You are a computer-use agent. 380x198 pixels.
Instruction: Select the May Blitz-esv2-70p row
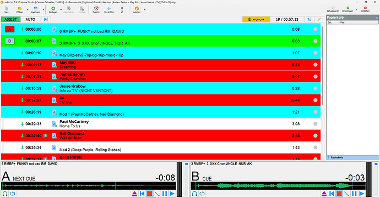pyautogui.click(x=161, y=53)
